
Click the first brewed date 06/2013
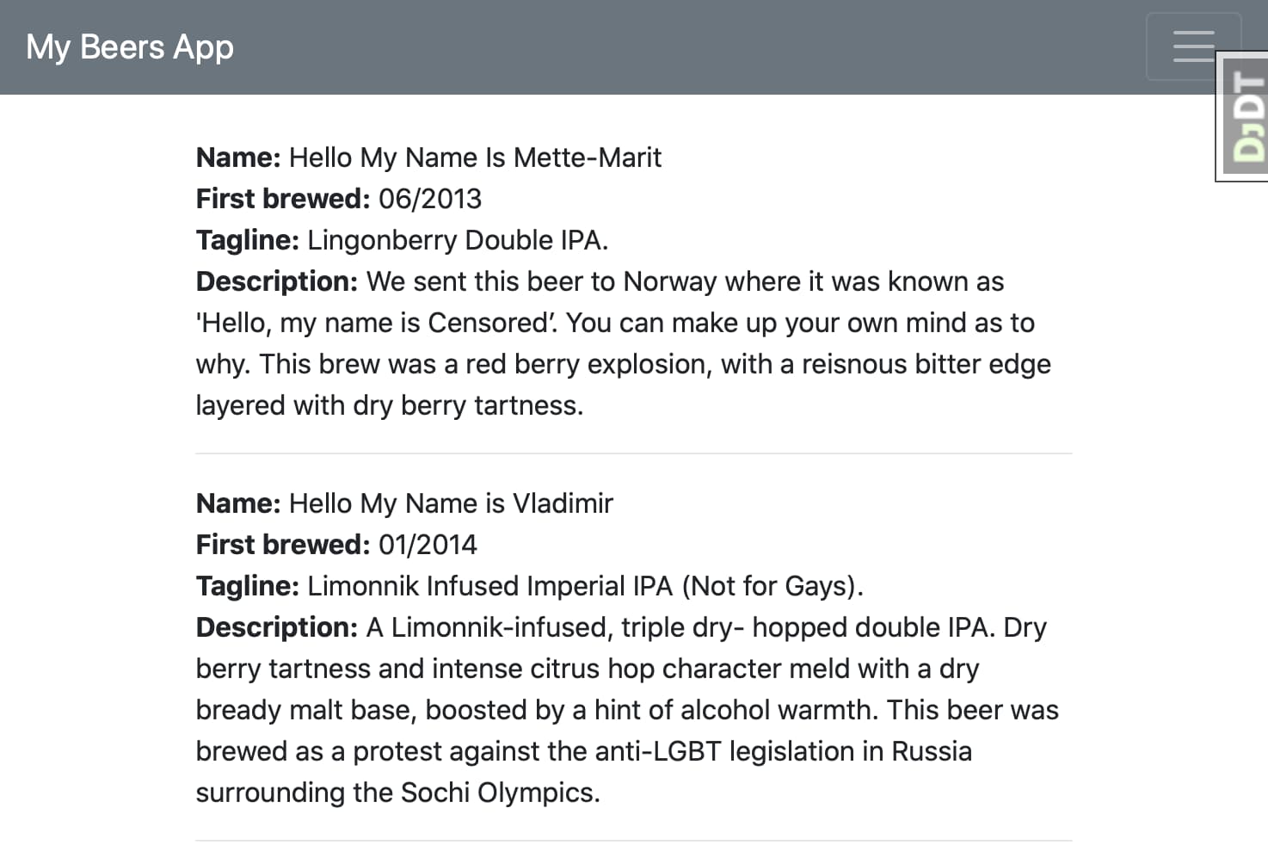pyautogui.click(x=430, y=199)
